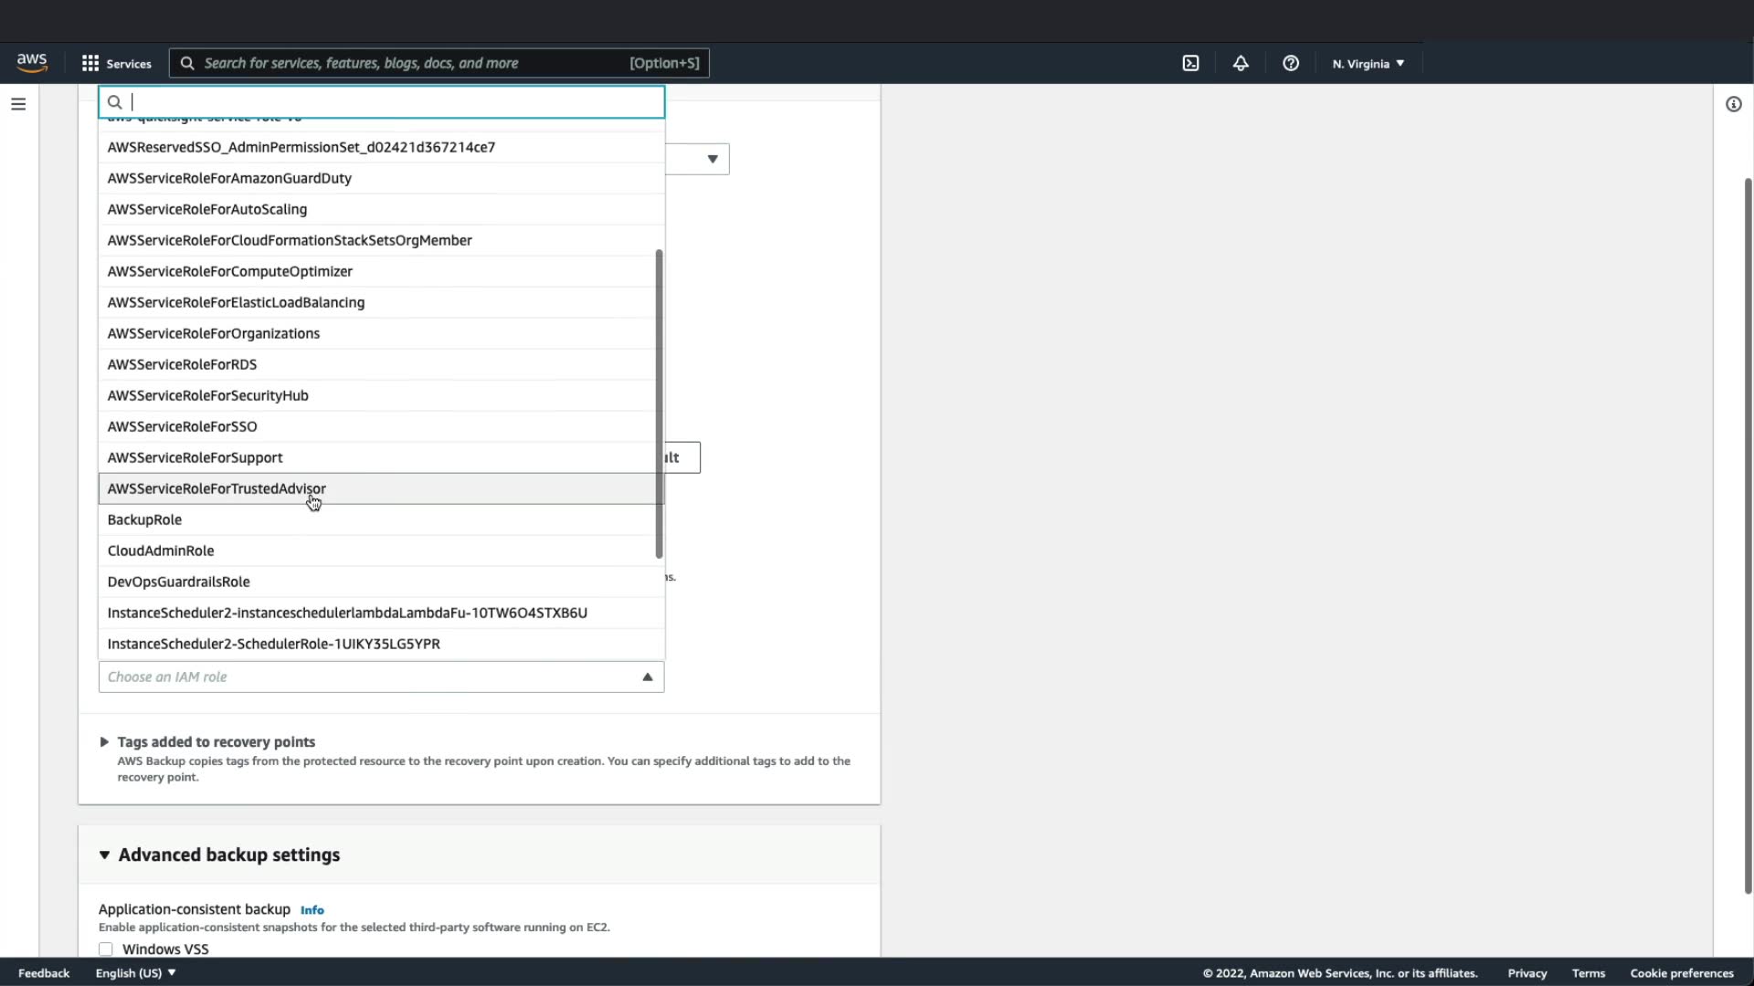Image resolution: width=1754 pixels, height=986 pixels.
Task: Choose AWSServiceRoleForTrustedAdvisor option
Action: [x=217, y=488]
